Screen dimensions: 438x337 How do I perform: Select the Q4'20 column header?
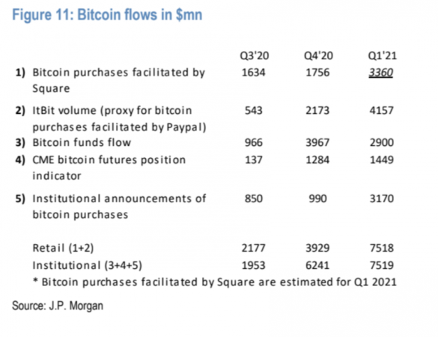(318, 55)
